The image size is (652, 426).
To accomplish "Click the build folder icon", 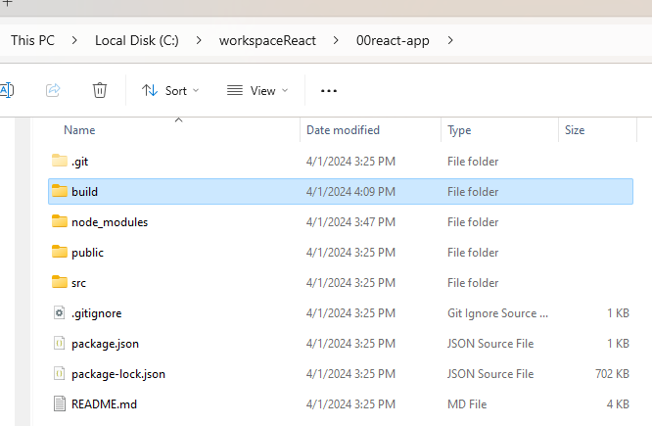I will pos(60,191).
